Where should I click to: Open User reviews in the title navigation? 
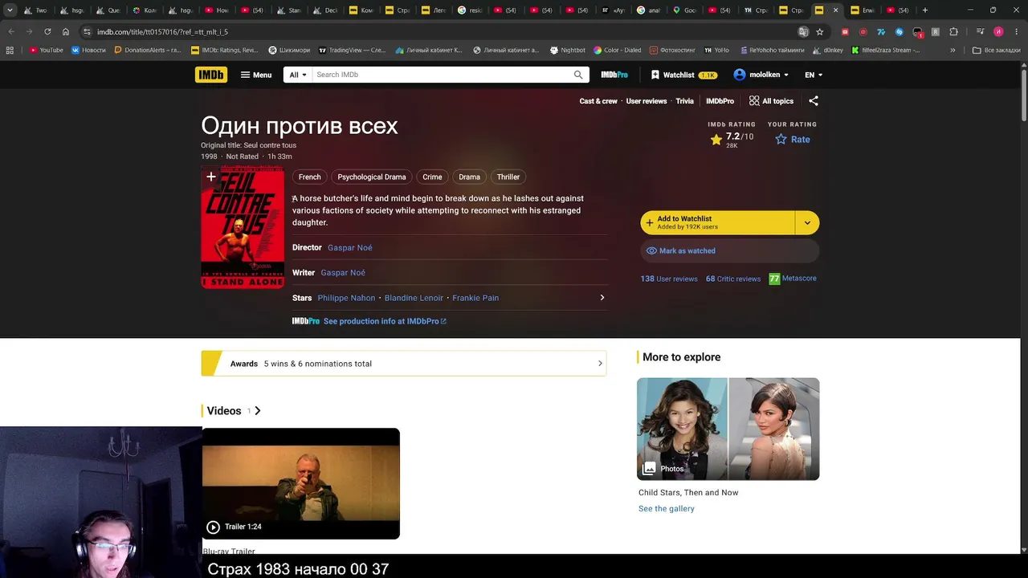tap(647, 101)
